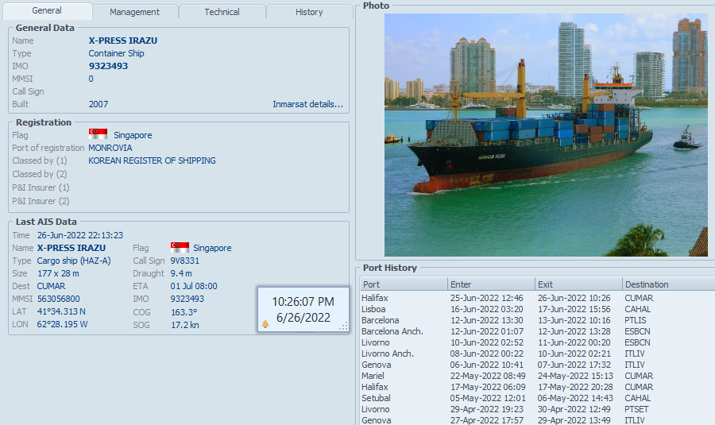
Task: Select vessel name X-PRESS IRAZU in General Data
Action: coord(123,41)
